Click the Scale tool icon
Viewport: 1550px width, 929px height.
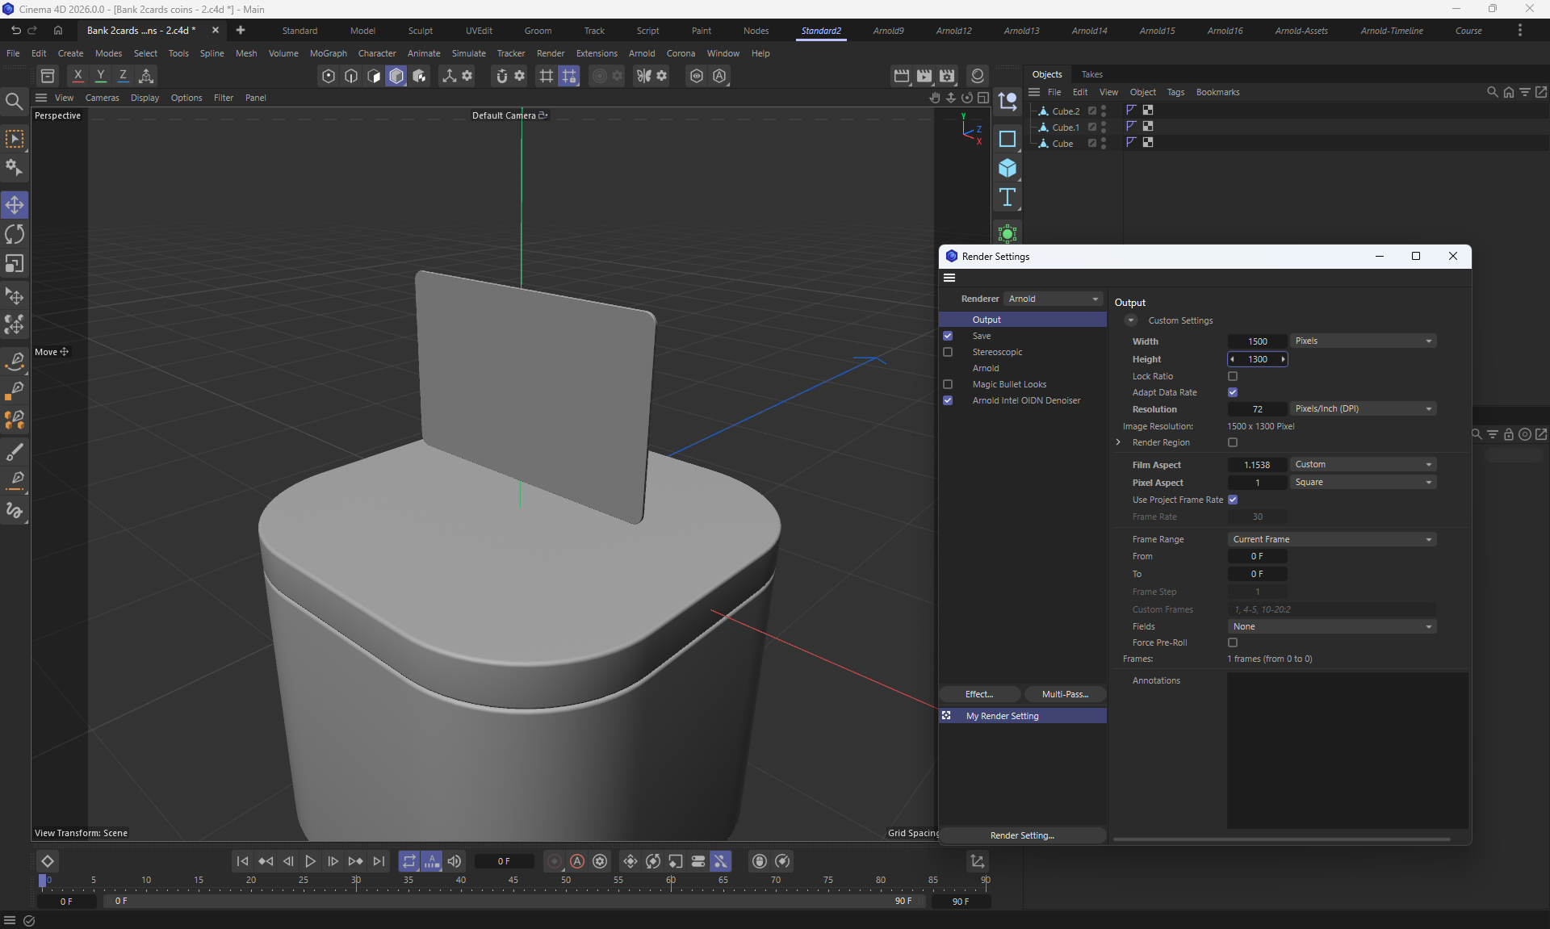click(x=15, y=264)
